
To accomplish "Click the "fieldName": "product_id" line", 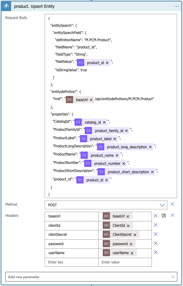I will [76, 47].
